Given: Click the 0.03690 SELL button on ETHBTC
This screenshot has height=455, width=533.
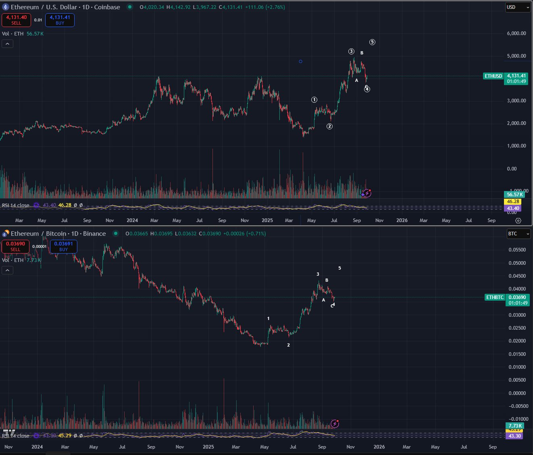Looking at the screenshot, I should (x=15, y=246).
